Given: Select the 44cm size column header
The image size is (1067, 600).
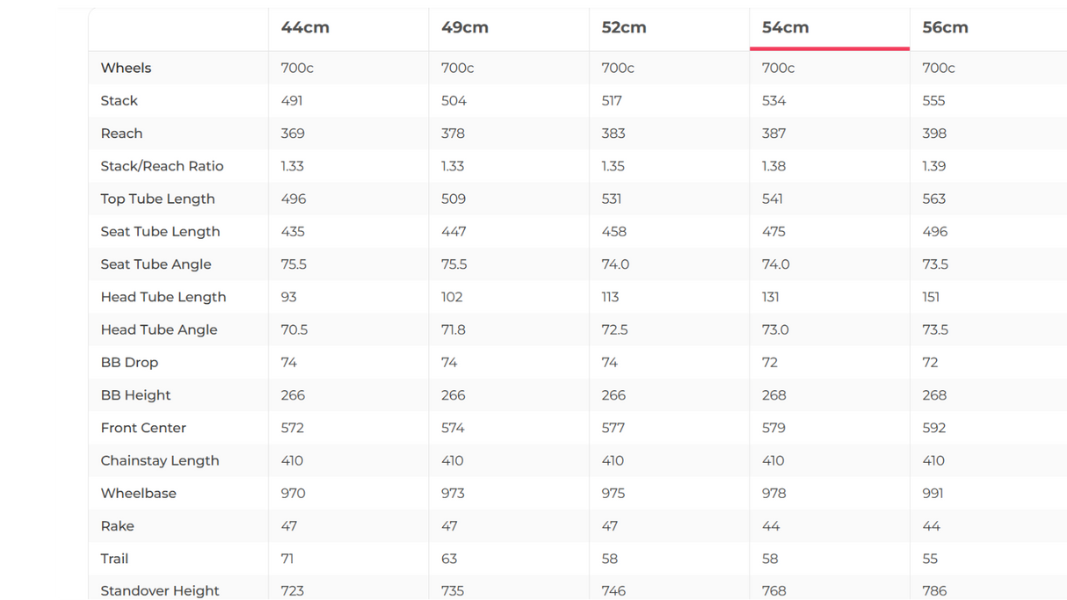Looking at the screenshot, I should coord(305,27).
